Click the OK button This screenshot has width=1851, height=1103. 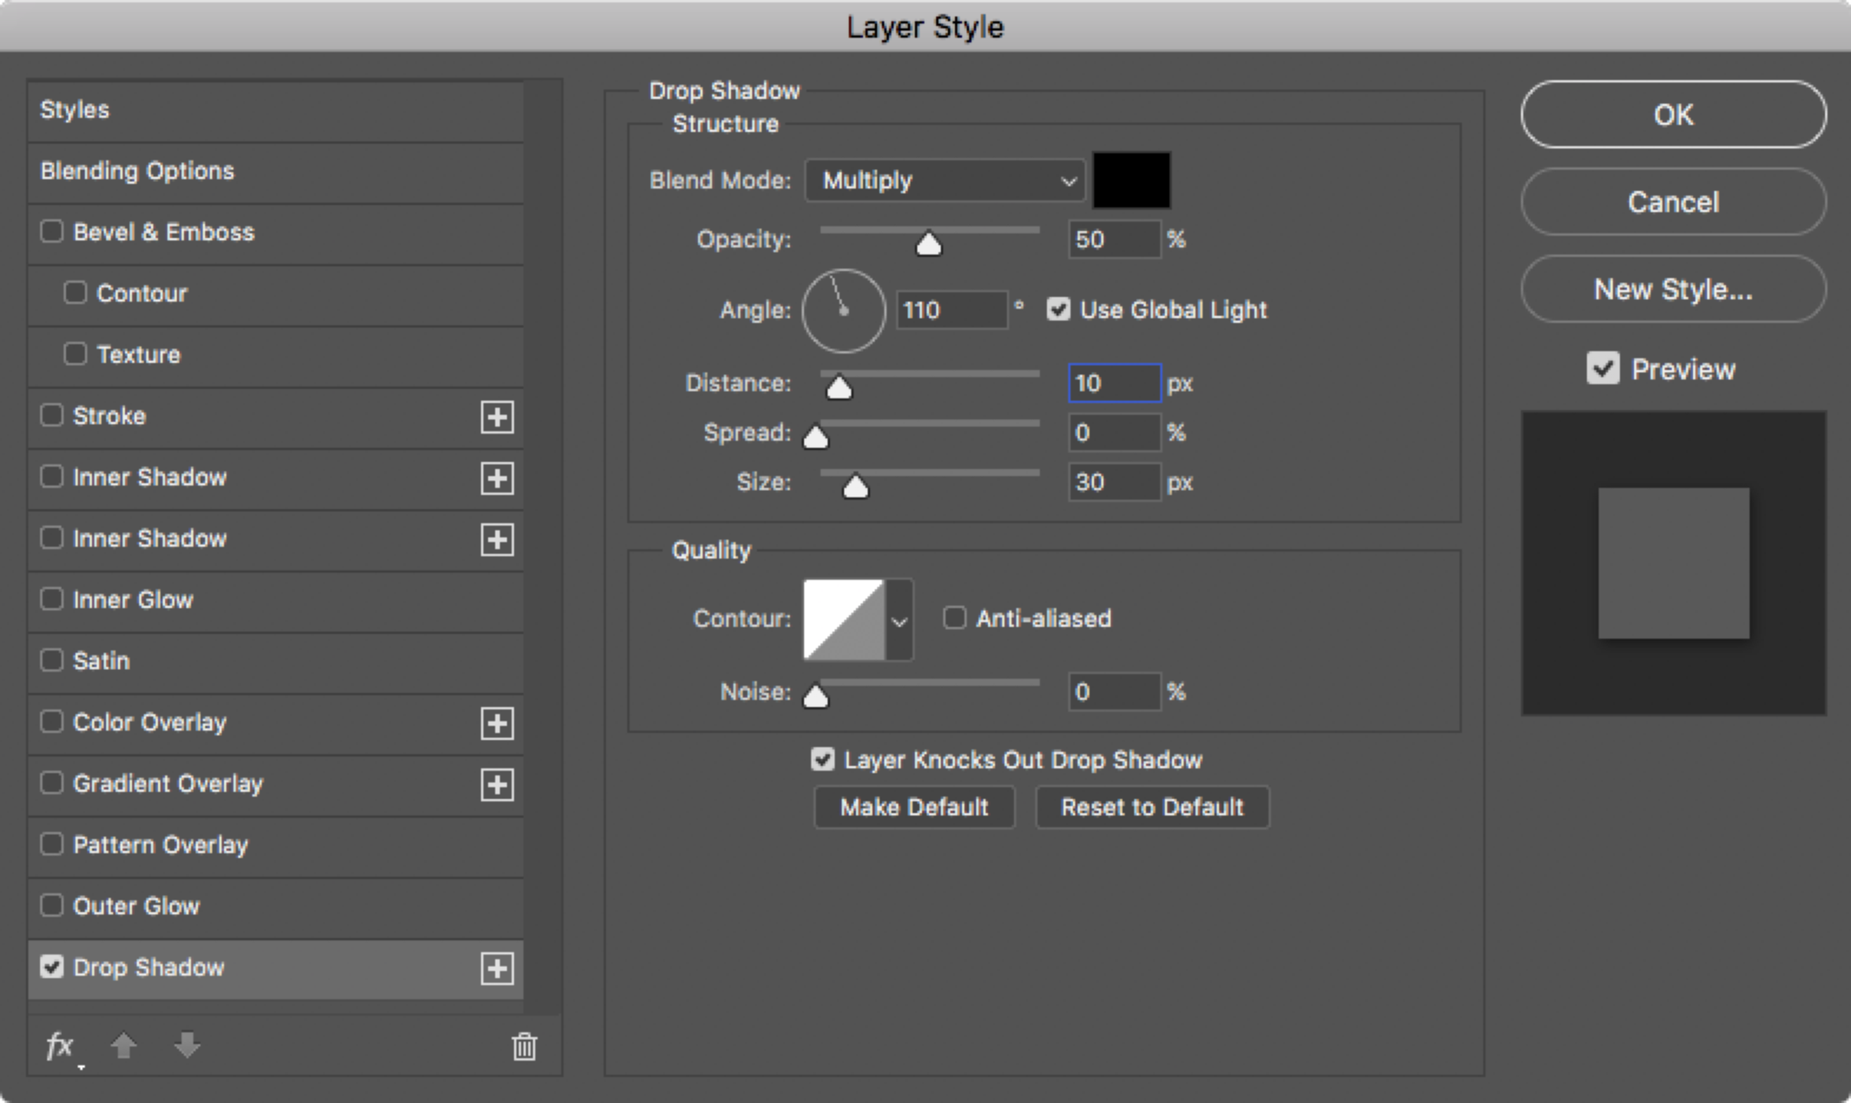point(1673,115)
